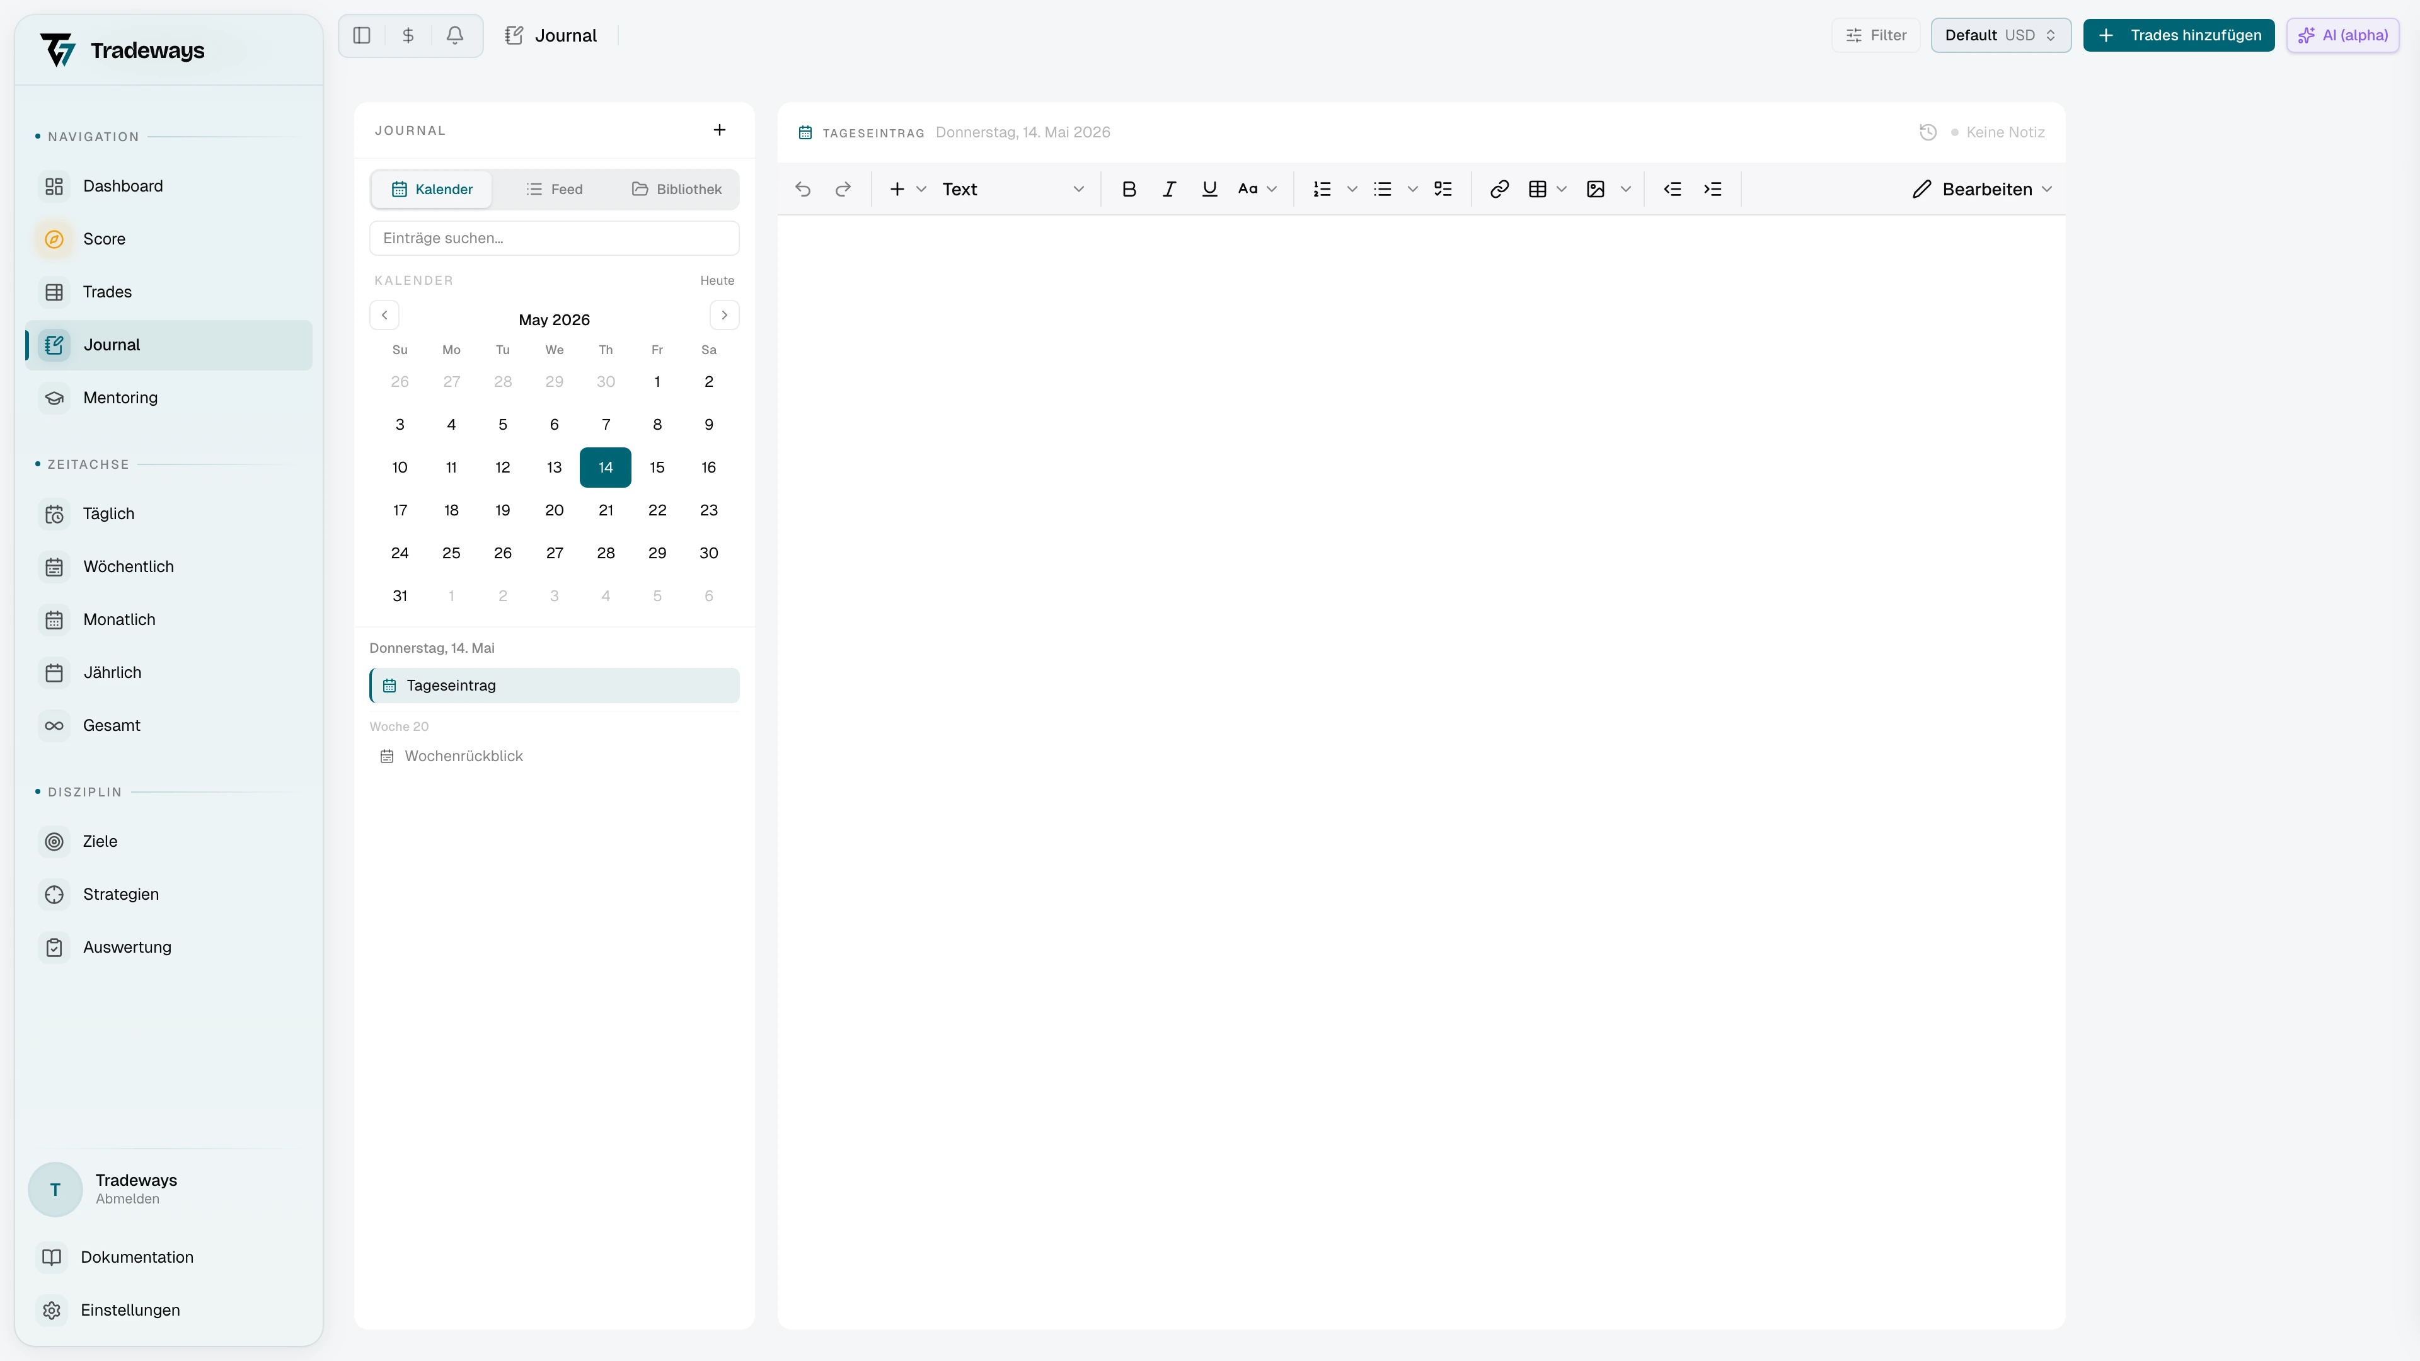Insert a bulleted list
2420x1361 pixels.
pyautogui.click(x=1382, y=189)
